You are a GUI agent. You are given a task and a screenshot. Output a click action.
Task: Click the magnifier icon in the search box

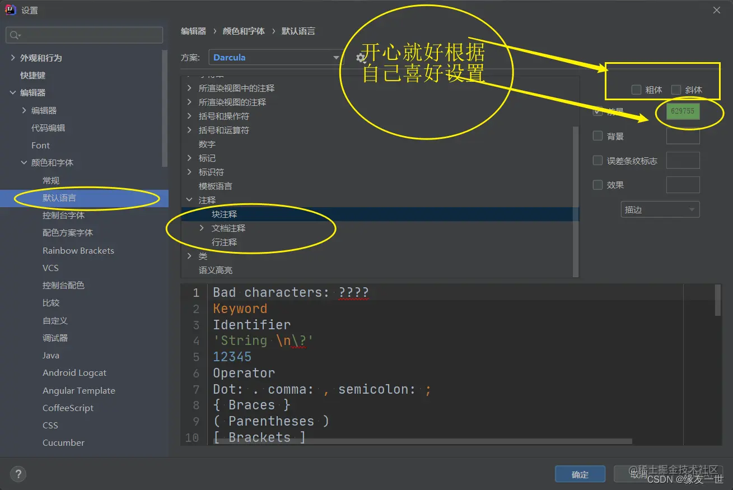(x=14, y=35)
